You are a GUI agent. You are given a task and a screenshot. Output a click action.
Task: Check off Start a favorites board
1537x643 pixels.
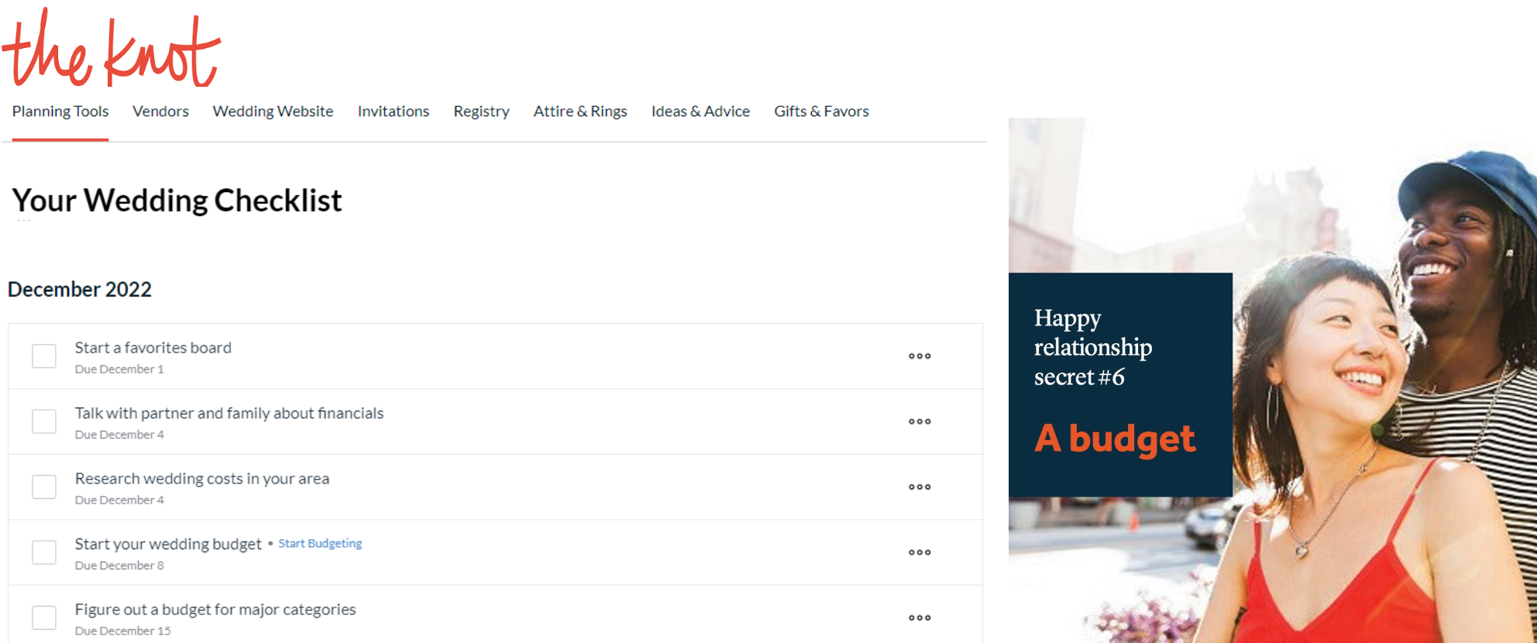(x=44, y=356)
